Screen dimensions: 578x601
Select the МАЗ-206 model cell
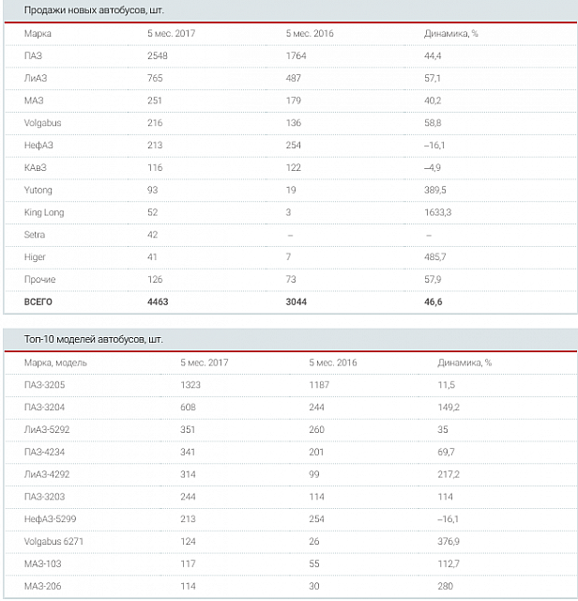coord(43,587)
